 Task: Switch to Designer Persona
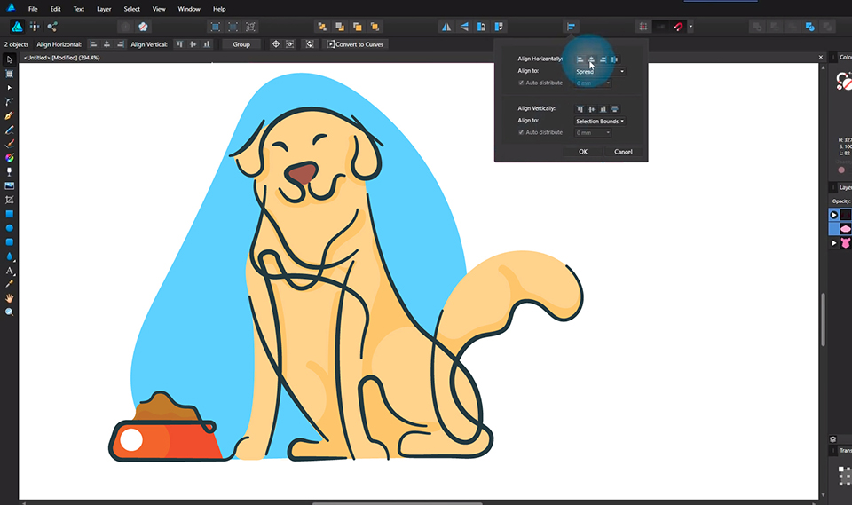click(x=17, y=27)
